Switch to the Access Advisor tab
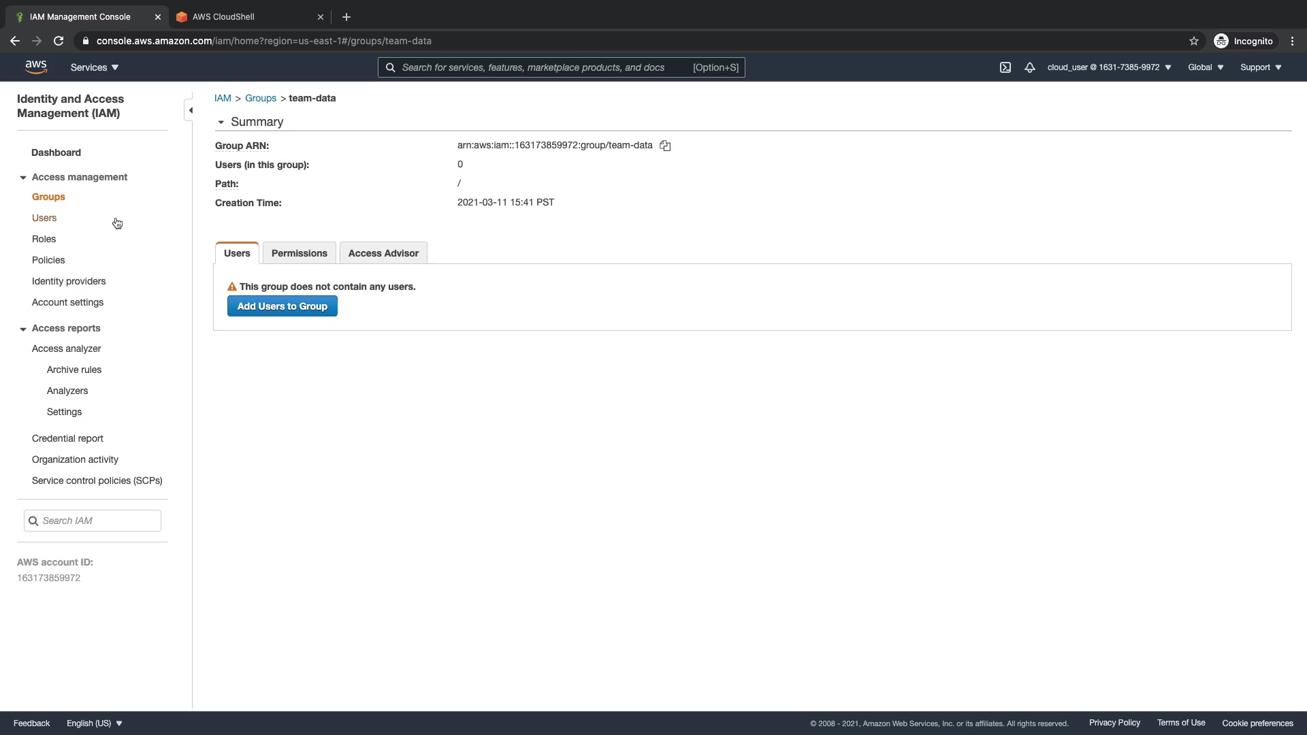This screenshot has height=735, width=1307. (x=383, y=253)
